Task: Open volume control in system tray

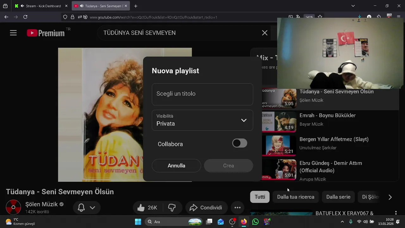Action: pos(365,222)
